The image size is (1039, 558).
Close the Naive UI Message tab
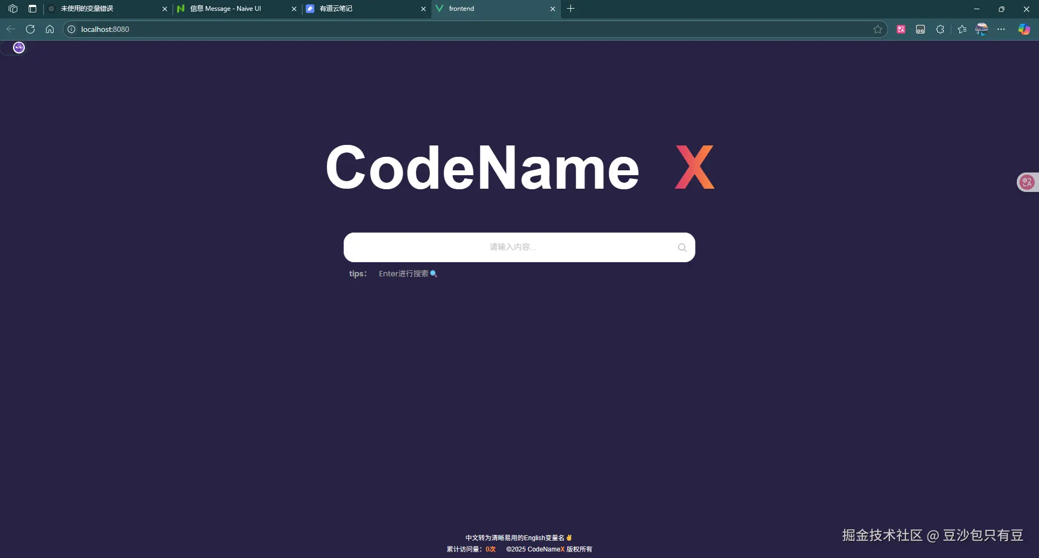[294, 9]
